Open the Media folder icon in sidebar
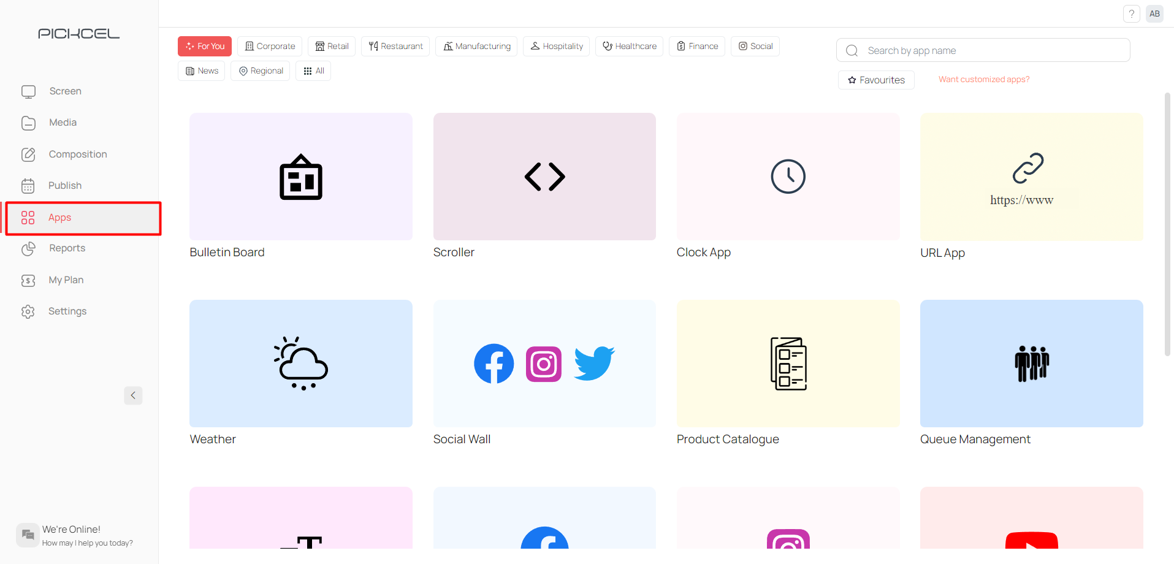Screen dimensions: 1174x564 click(x=28, y=123)
